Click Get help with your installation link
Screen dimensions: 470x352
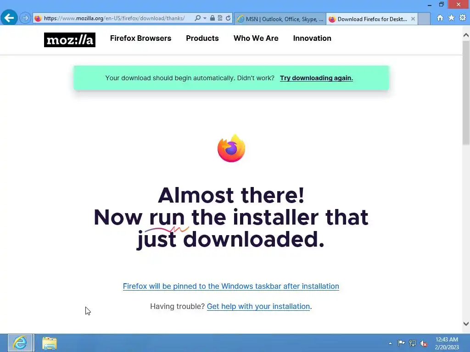click(258, 307)
